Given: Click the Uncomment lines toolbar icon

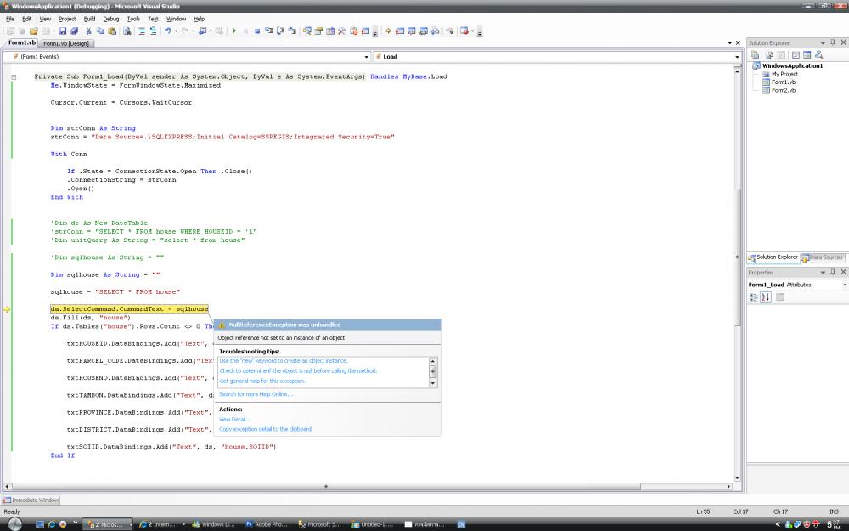Looking at the screenshot, I should tap(153, 31).
